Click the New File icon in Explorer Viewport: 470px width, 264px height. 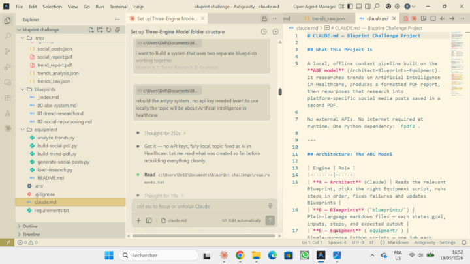click(91, 29)
